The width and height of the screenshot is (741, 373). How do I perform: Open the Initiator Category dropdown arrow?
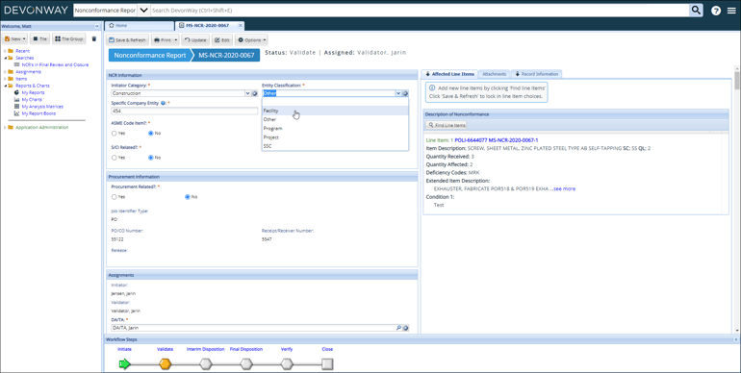(x=247, y=93)
